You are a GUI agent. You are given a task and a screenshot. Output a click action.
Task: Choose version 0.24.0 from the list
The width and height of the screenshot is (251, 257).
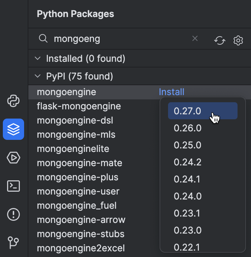[203, 196]
